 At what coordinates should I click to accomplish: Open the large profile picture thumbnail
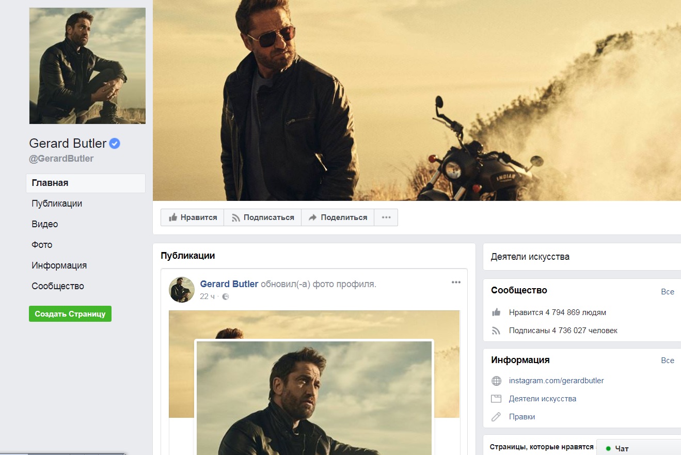(x=87, y=66)
